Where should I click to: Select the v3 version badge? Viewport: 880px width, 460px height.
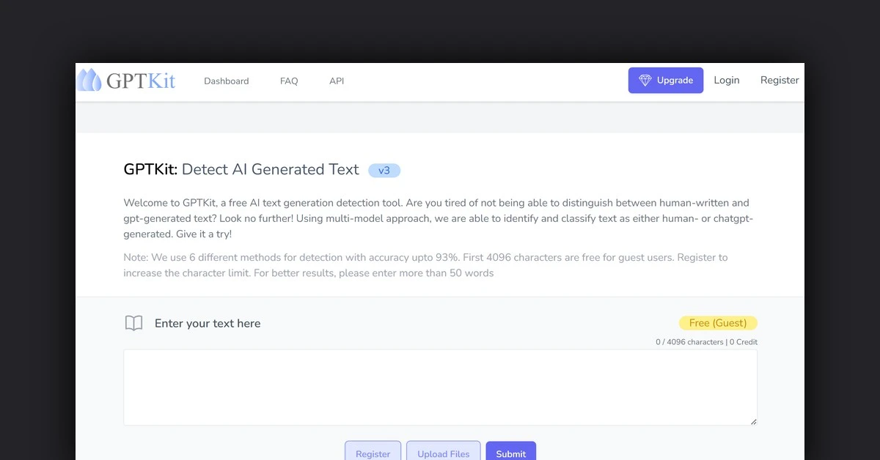(x=384, y=170)
